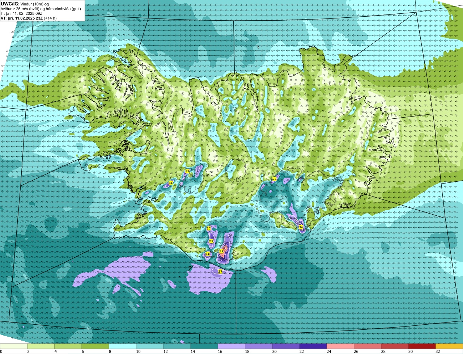Select the above-32 m/s orange legend swatch

pos(449,346)
